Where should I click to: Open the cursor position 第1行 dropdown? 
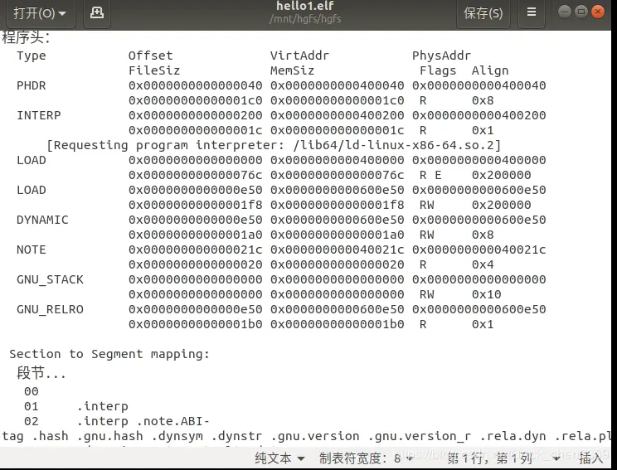(503, 458)
